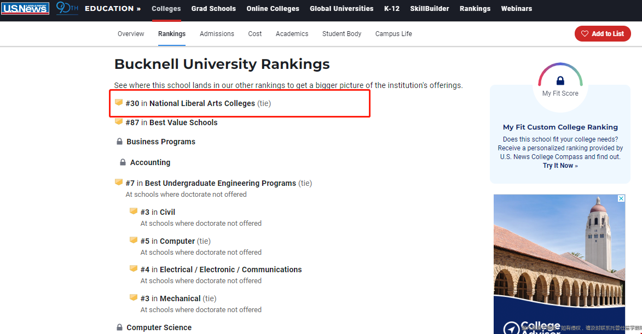Open the locked Business Programs ranking
Viewport: 642px width, 334px height.
tap(161, 142)
